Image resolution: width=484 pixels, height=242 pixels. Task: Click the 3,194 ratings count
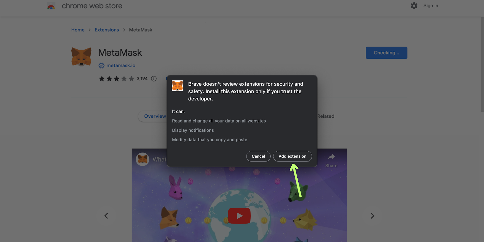(142, 79)
